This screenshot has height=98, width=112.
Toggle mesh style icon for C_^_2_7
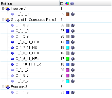[x=73, y=81]
